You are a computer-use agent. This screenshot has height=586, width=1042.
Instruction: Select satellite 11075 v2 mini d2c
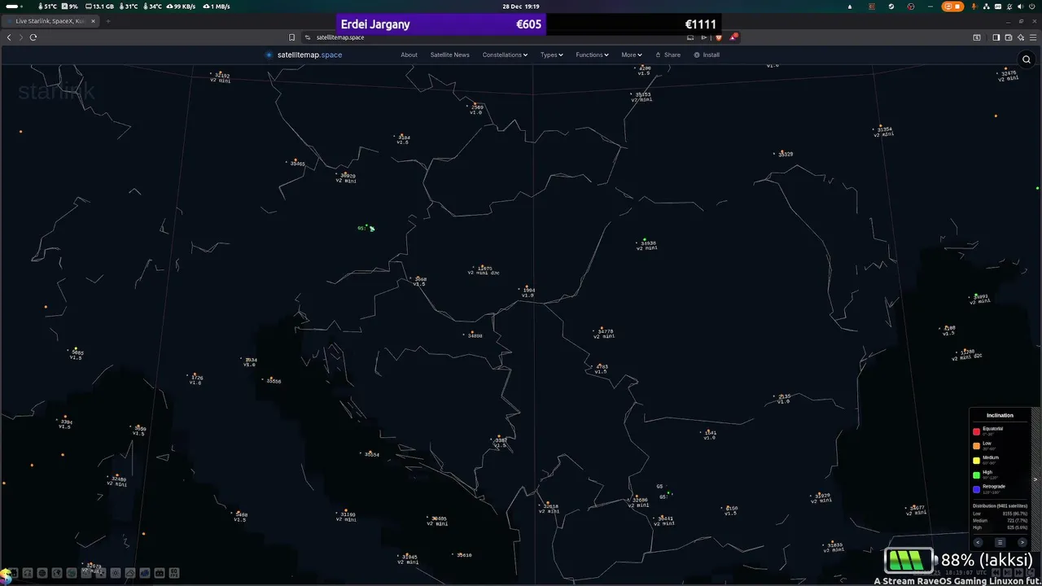[x=484, y=269]
